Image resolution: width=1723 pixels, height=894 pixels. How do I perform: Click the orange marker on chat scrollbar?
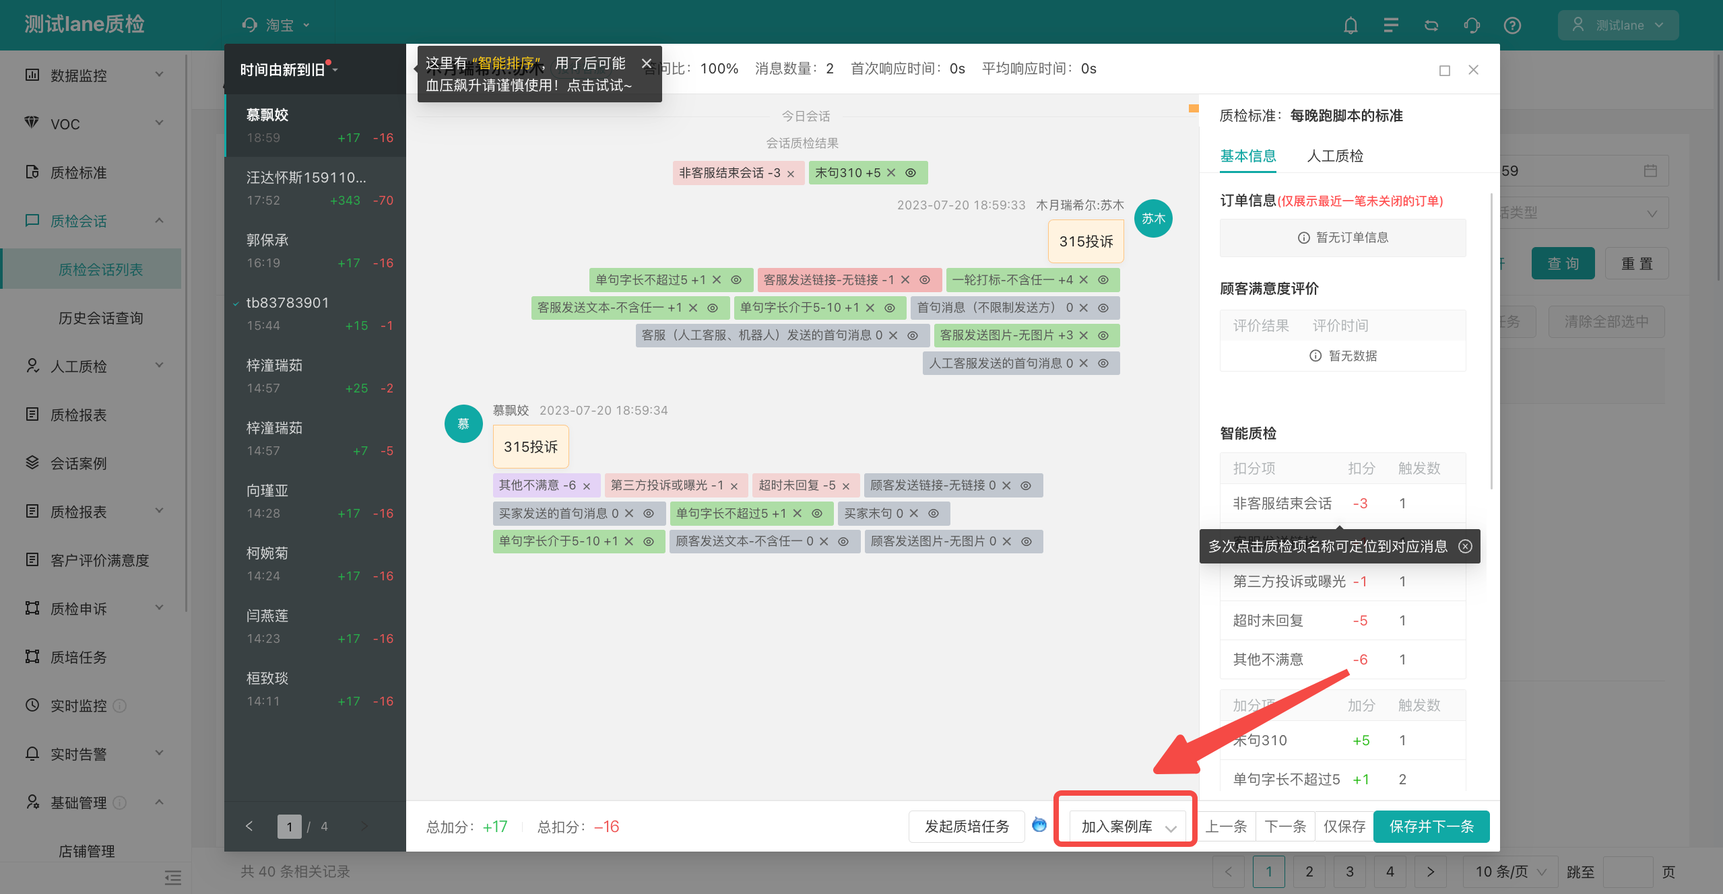[x=1194, y=108]
